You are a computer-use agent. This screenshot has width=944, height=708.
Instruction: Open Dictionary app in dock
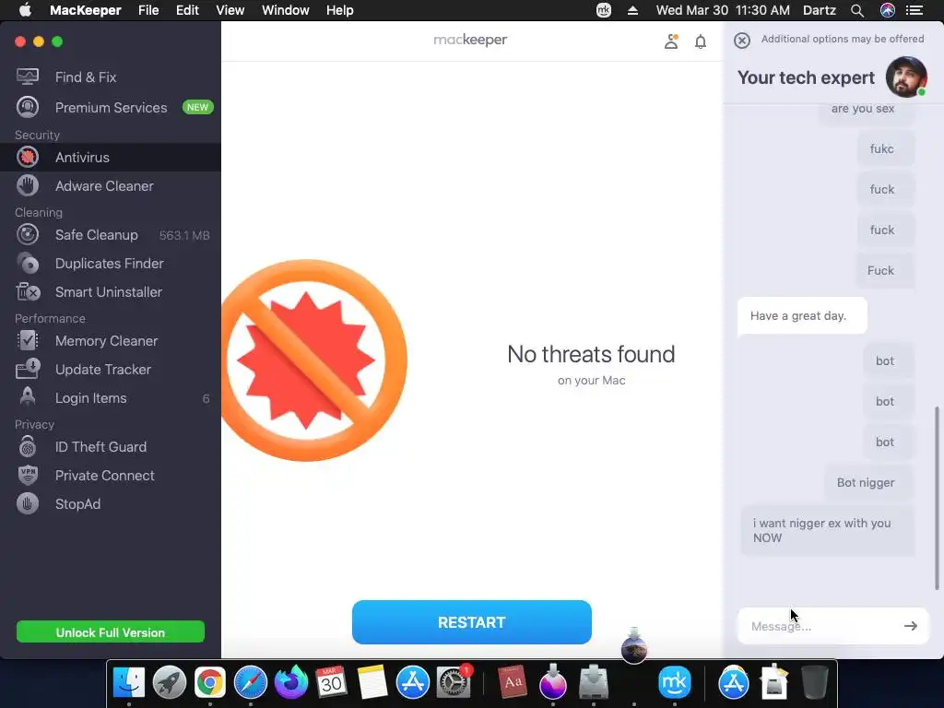[513, 683]
